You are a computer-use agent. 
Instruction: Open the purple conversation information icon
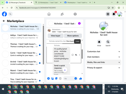click(x=79, y=23)
